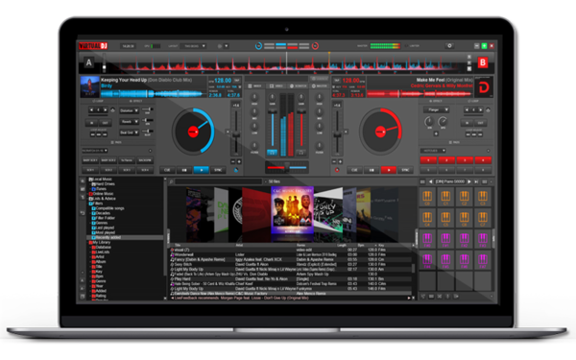Click deck A loop mode icon beside arrows
Screen dimensions: 576x360
[112, 109]
